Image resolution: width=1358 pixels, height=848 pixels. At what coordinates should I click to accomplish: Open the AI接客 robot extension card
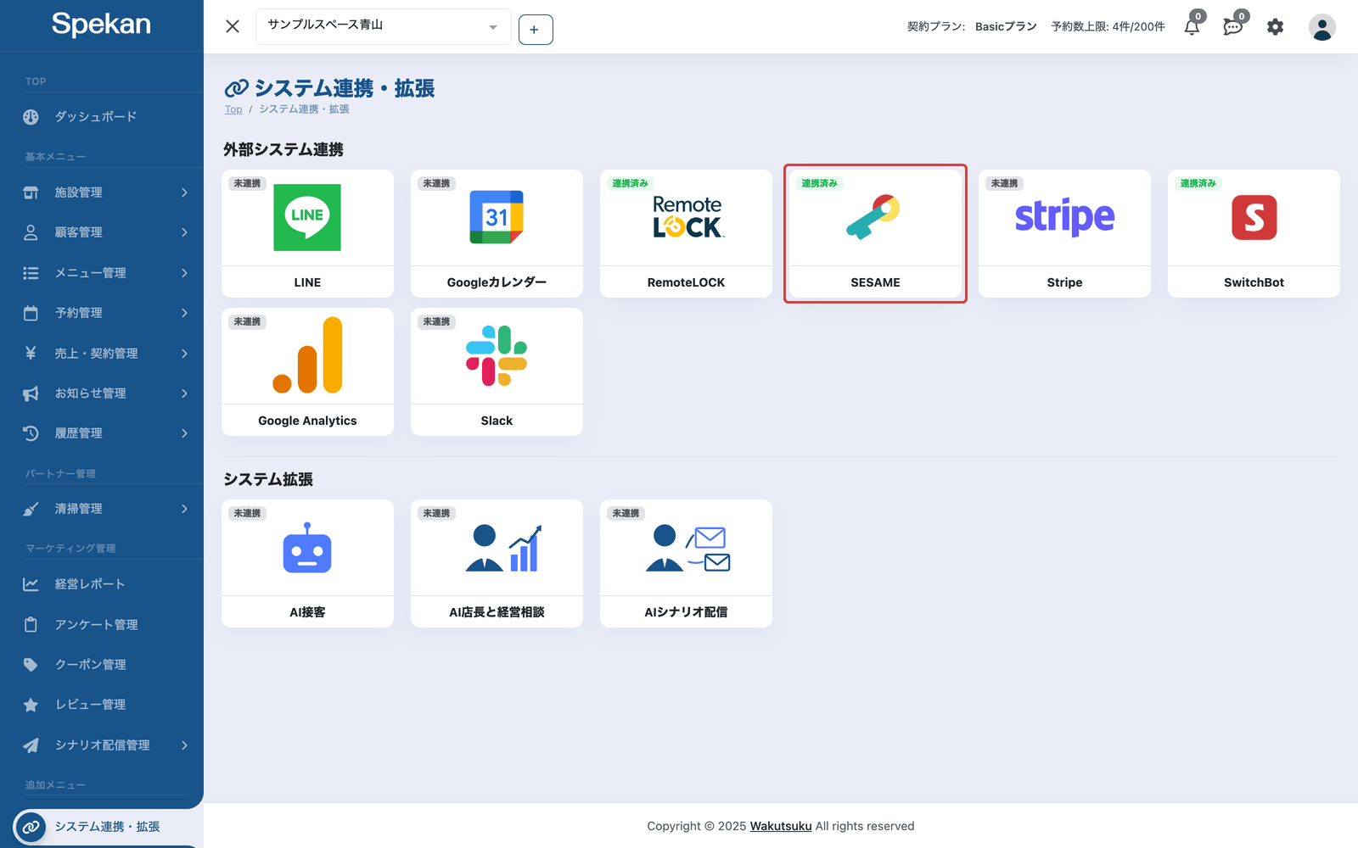tap(307, 563)
